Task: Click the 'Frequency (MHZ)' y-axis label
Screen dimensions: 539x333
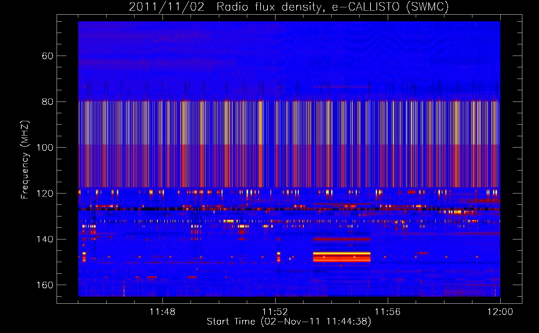Action: [x=25, y=160]
